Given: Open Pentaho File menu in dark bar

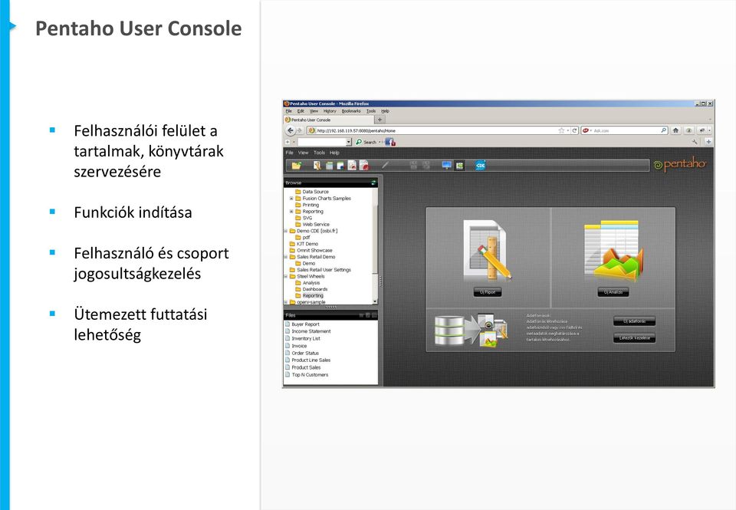Looking at the screenshot, I should [290, 153].
